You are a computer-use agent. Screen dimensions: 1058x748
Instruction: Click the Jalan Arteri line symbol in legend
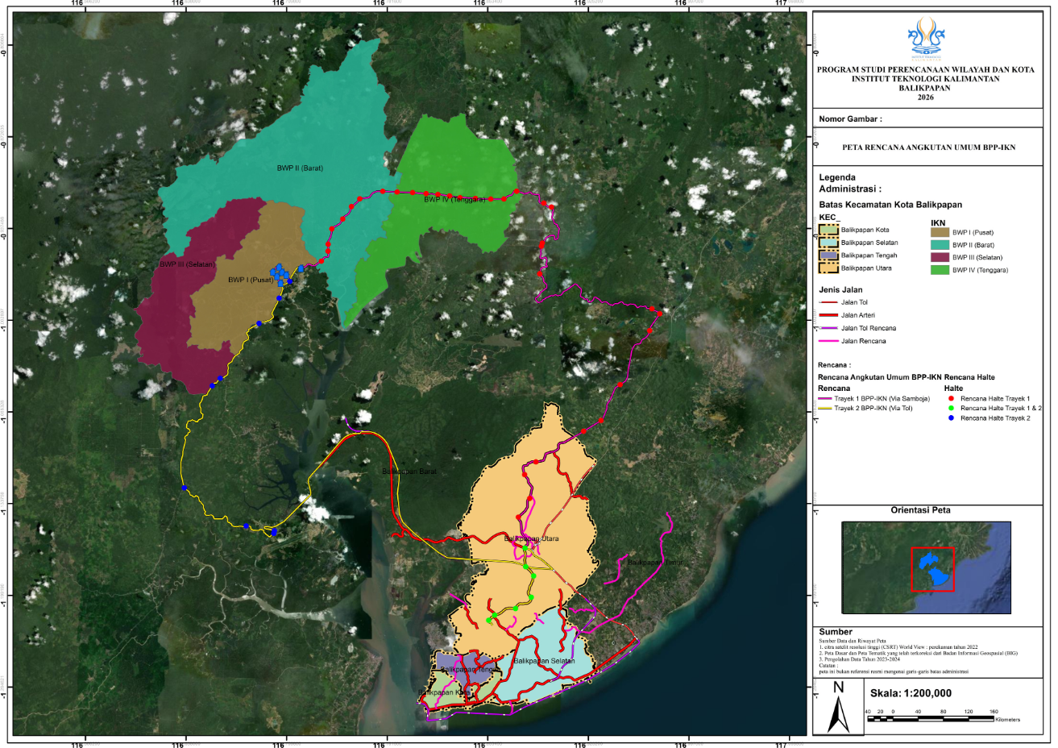(x=828, y=315)
